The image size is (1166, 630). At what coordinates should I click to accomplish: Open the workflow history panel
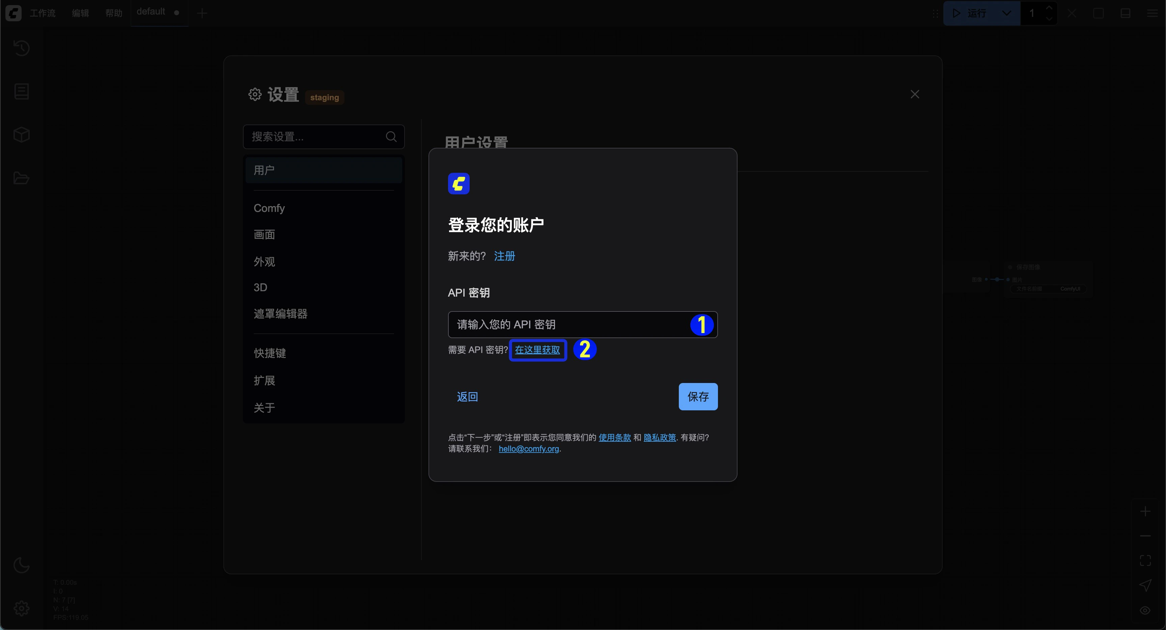coord(21,48)
